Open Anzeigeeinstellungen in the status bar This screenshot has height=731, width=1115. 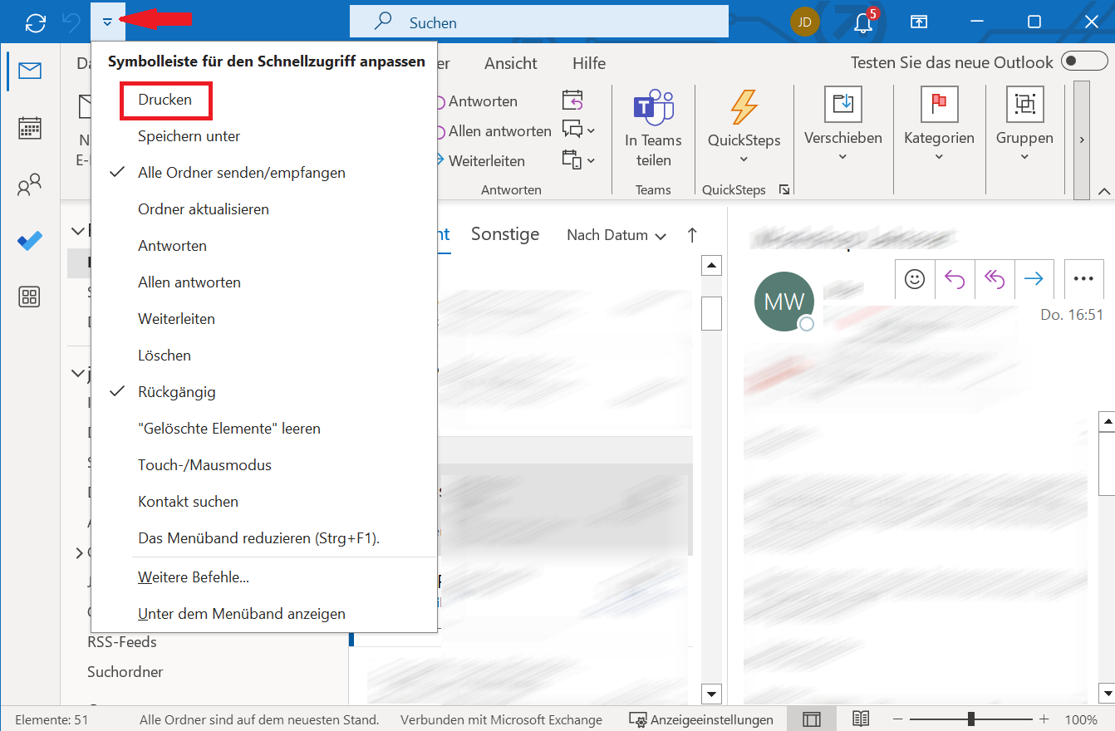701,720
